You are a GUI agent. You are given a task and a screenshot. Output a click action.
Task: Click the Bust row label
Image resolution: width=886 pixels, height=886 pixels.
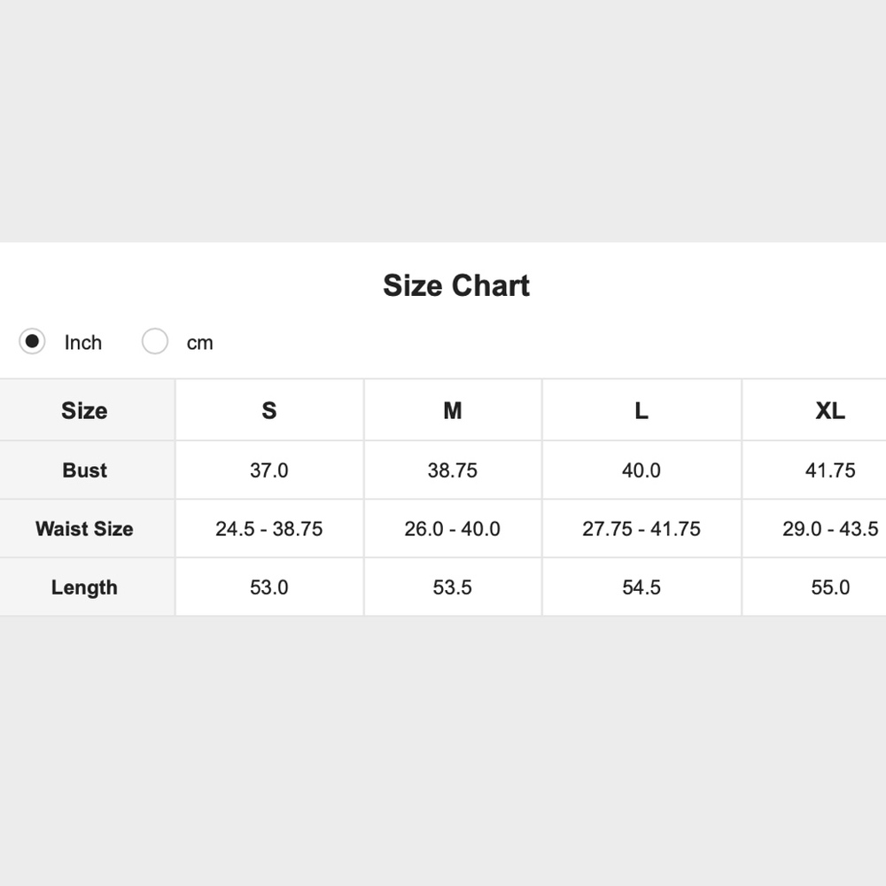click(x=85, y=470)
